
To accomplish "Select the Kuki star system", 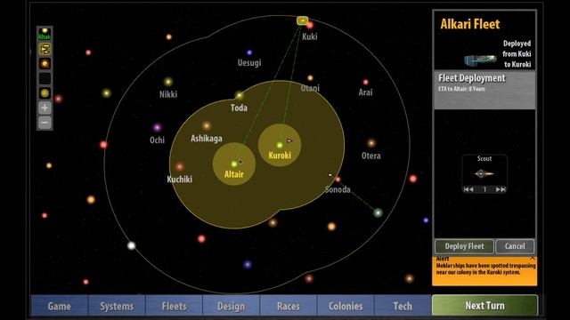I will pos(310,26).
